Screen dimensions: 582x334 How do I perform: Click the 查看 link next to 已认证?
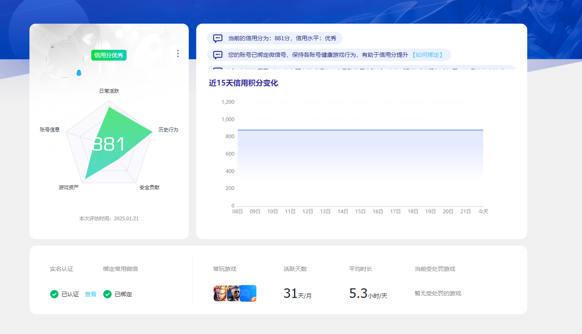point(90,294)
